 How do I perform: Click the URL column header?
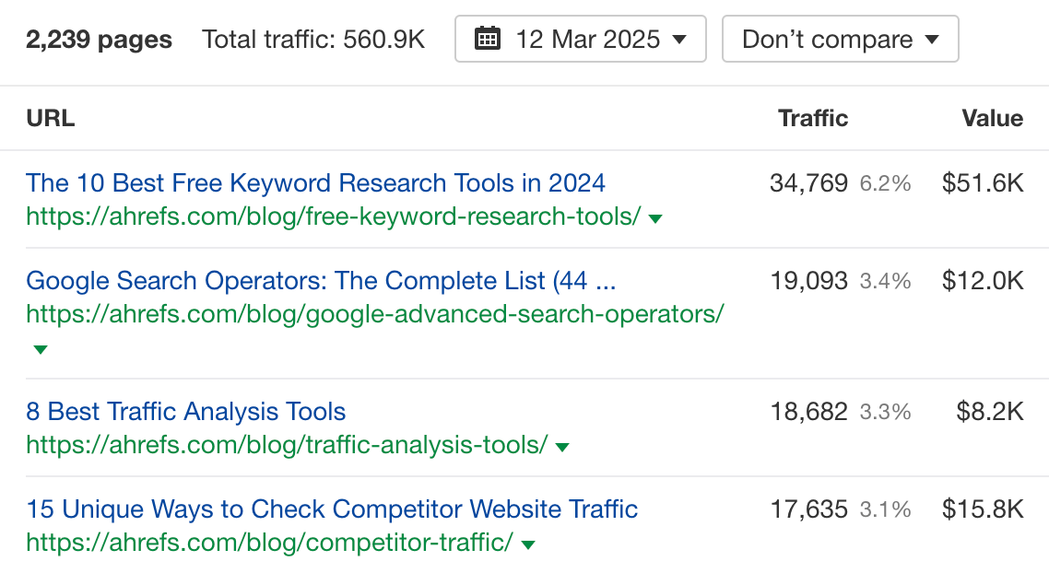[x=50, y=118]
